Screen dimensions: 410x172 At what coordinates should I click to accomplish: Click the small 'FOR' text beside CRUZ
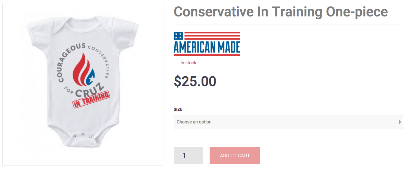tap(69, 91)
